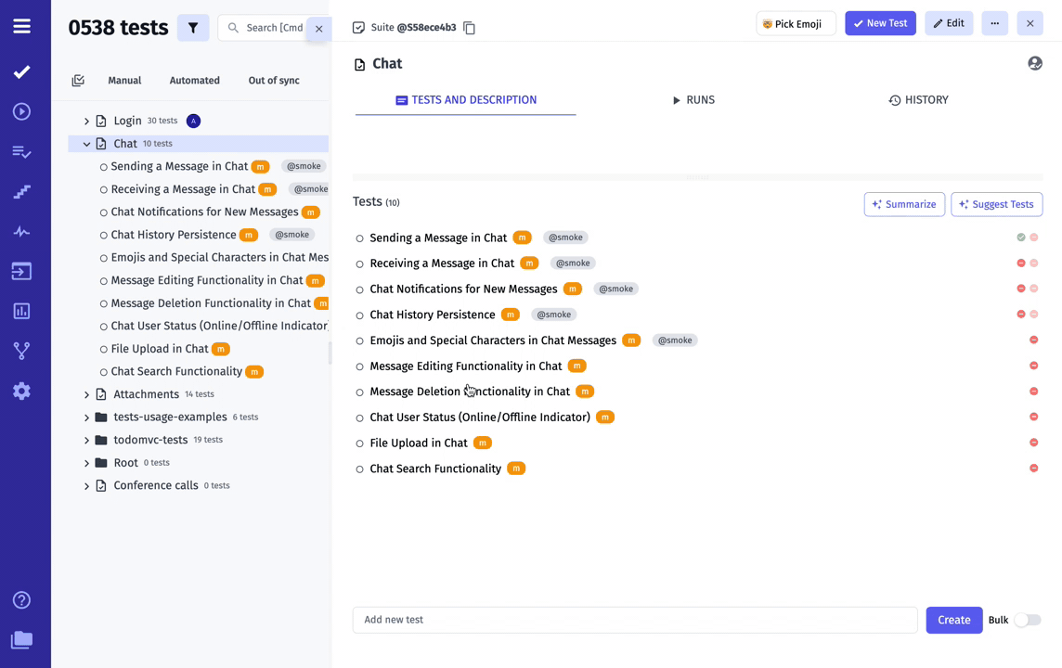The width and height of the screenshot is (1062, 668).
Task: Expand the Attachments suite
Action: [86, 394]
